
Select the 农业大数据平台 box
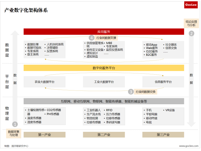point(45,82)
